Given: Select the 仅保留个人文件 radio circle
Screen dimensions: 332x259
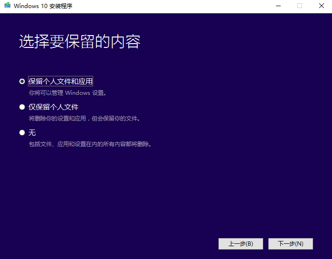Looking at the screenshot, I should click(22, 107).
